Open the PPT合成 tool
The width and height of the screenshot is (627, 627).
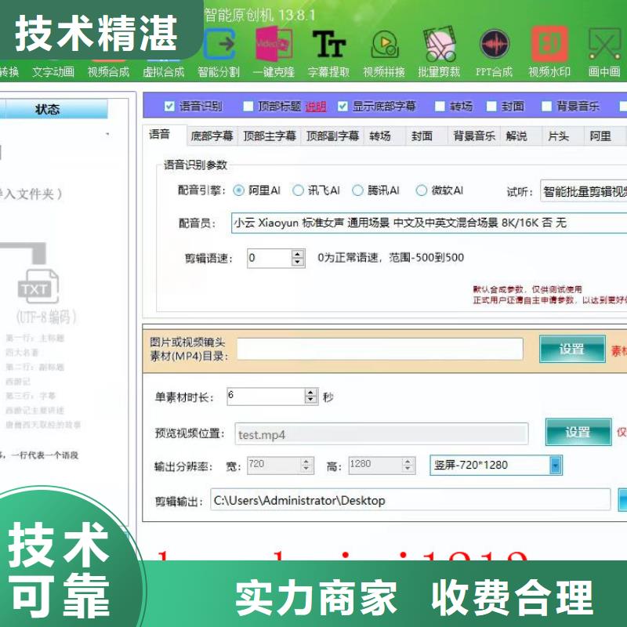pos(494,52)
